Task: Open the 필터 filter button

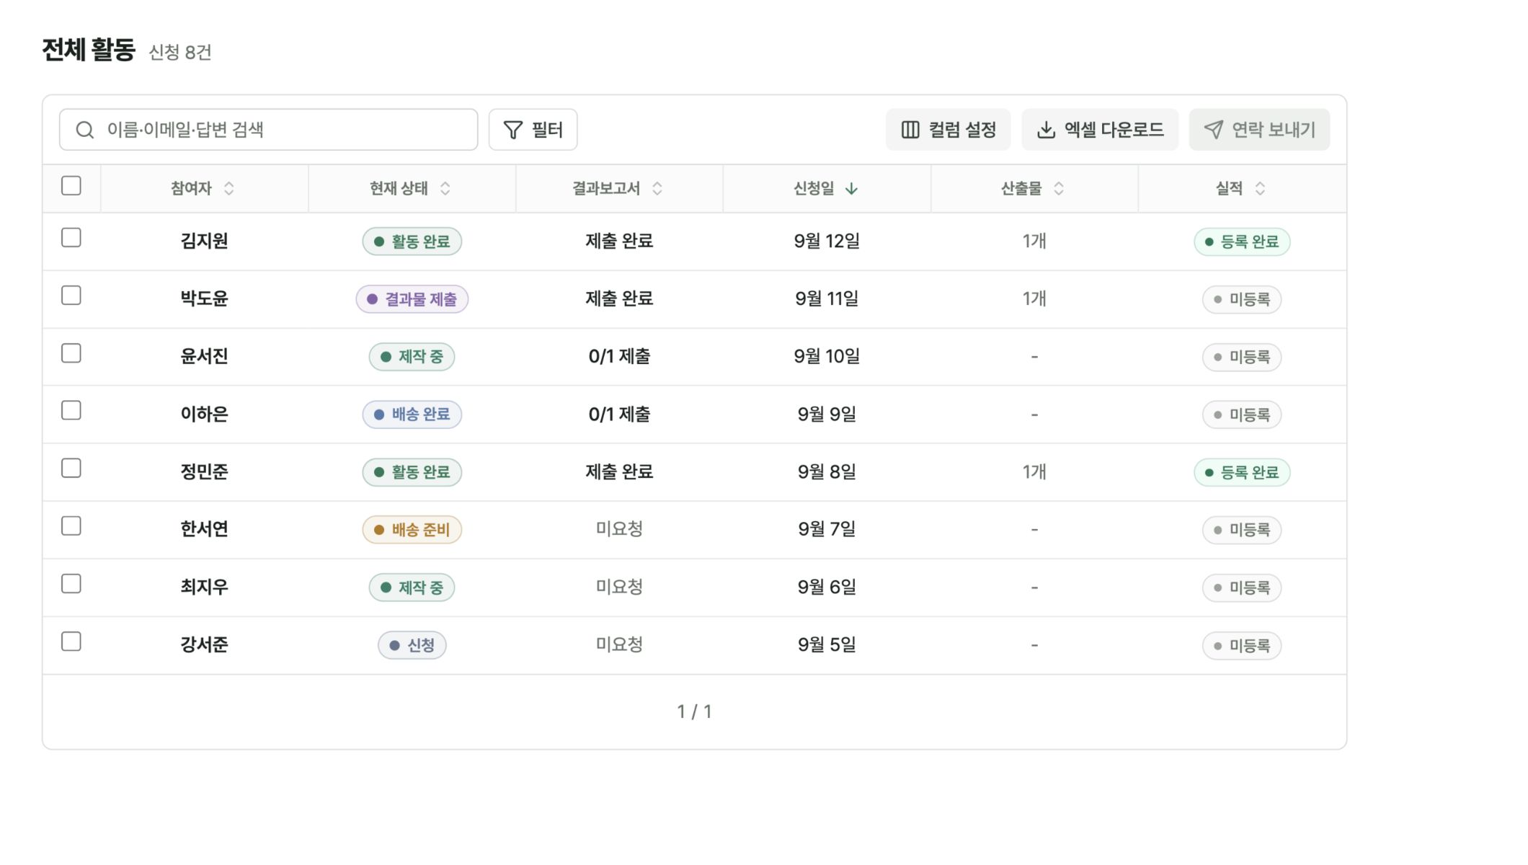Action: point(533,130)
